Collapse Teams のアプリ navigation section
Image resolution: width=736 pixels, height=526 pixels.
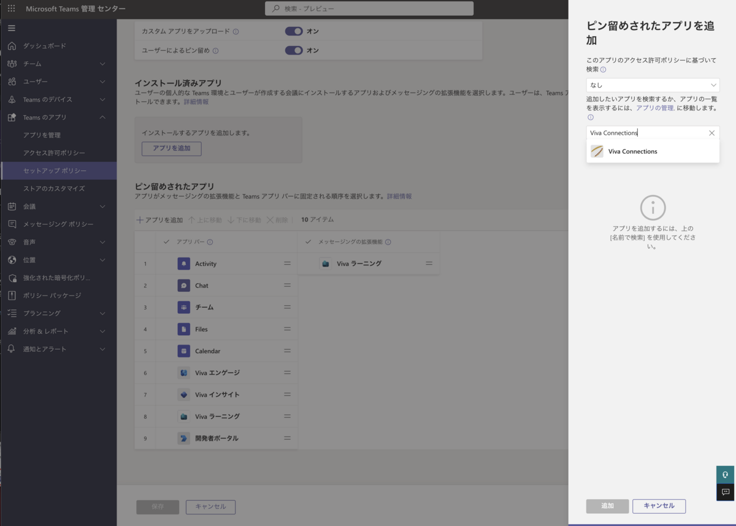(102, 117)
